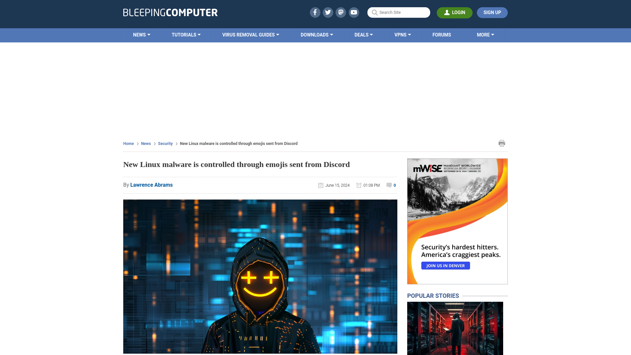Click the Search Site input field
Screen dimensions: 631x355
coord(399,12)
